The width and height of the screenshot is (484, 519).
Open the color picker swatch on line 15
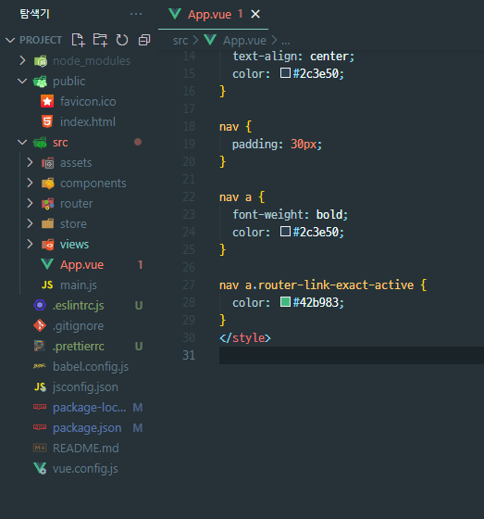click(285, 73)
